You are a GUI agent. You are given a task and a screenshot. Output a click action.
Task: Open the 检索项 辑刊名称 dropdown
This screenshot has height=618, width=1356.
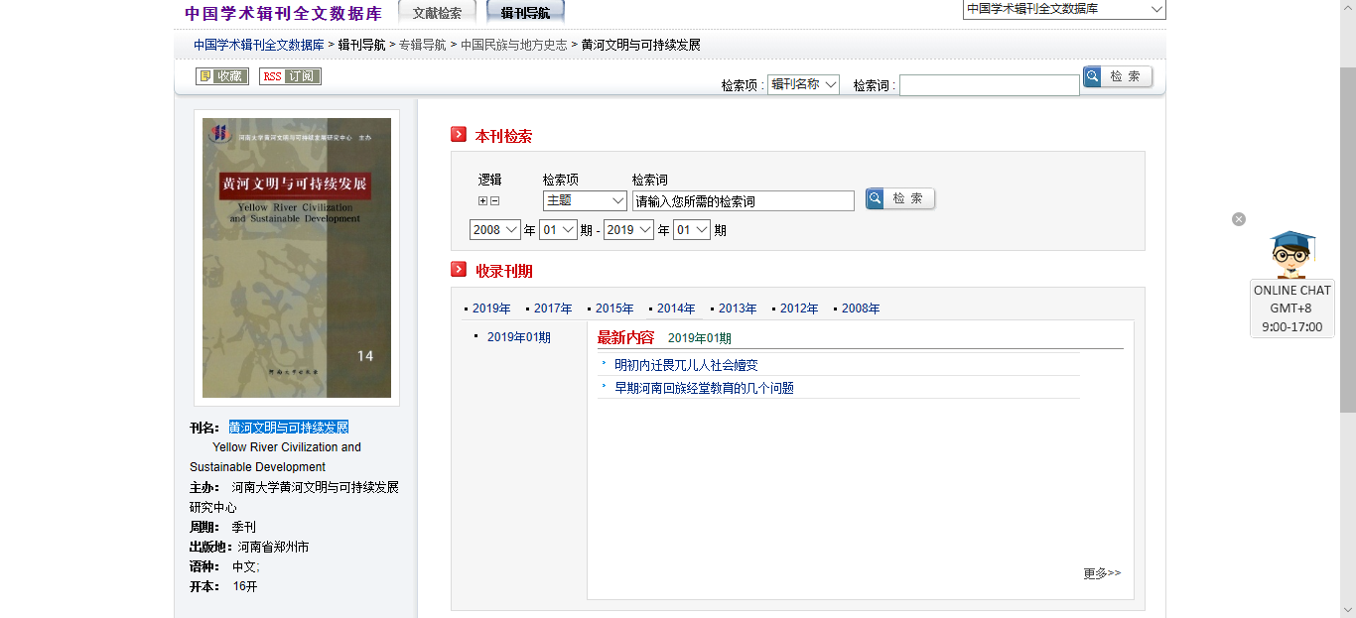(x=803, y=85)
